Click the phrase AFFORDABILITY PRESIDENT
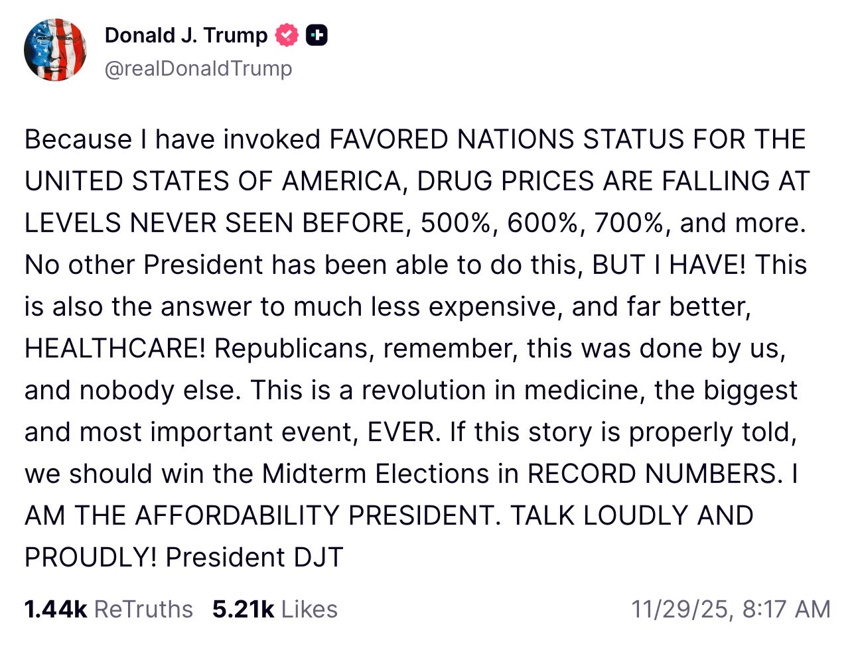The image size is (856, 646). point(317,516)
